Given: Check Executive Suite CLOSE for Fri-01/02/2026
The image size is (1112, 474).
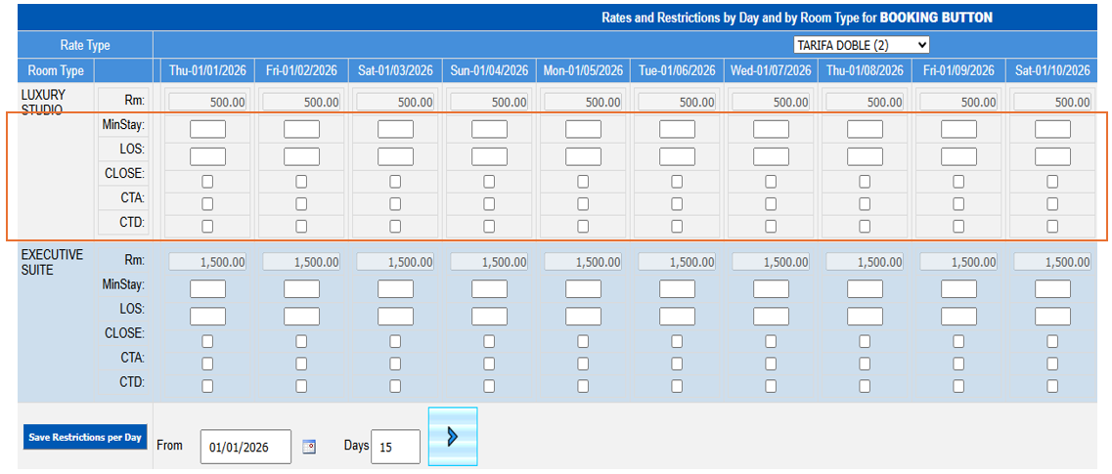Looking at the screenshot, I should (x=301, y=342).
